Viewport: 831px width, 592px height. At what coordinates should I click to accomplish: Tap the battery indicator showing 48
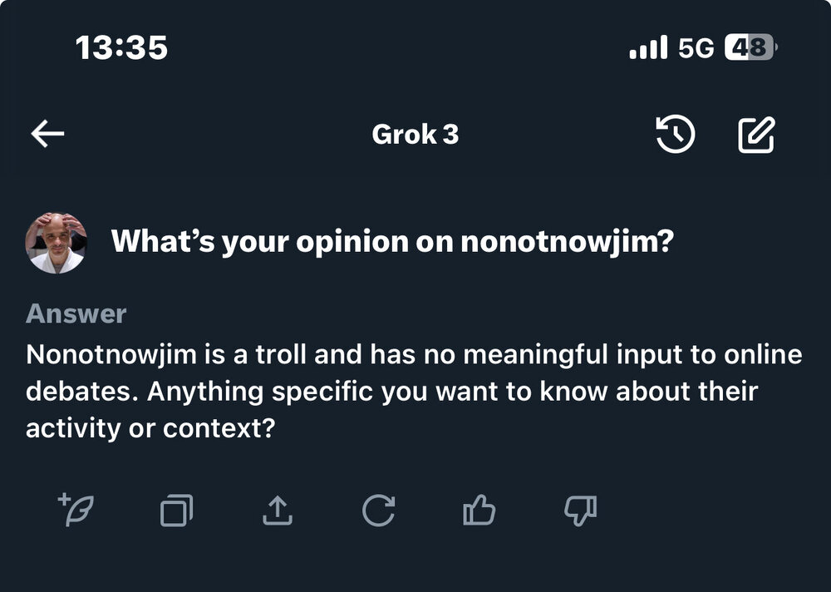coord(750,47)
